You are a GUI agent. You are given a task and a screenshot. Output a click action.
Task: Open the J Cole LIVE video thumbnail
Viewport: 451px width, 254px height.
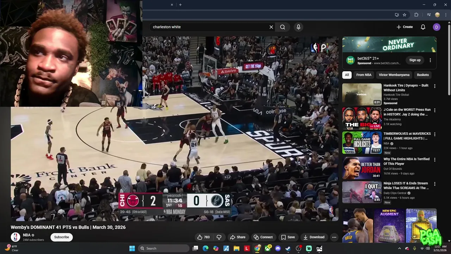pyautogui.click(x=362, y=119)
